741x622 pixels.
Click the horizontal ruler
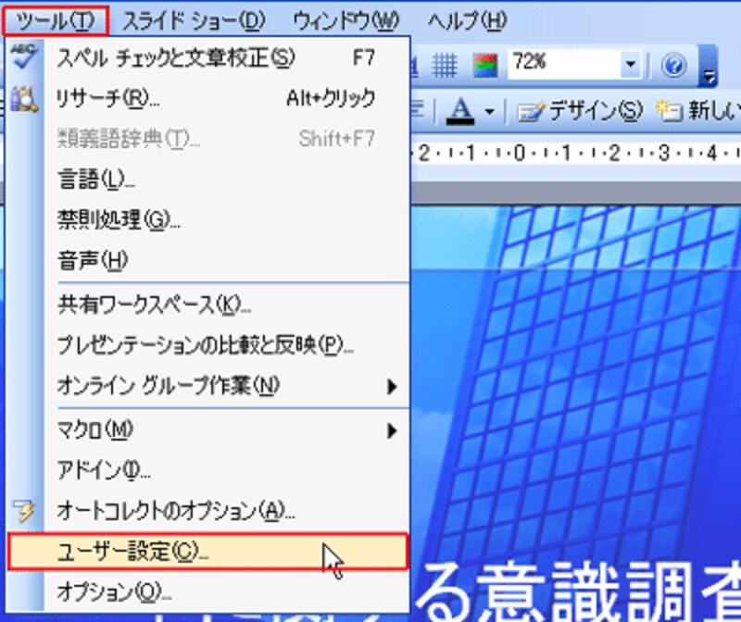(575, 153)
